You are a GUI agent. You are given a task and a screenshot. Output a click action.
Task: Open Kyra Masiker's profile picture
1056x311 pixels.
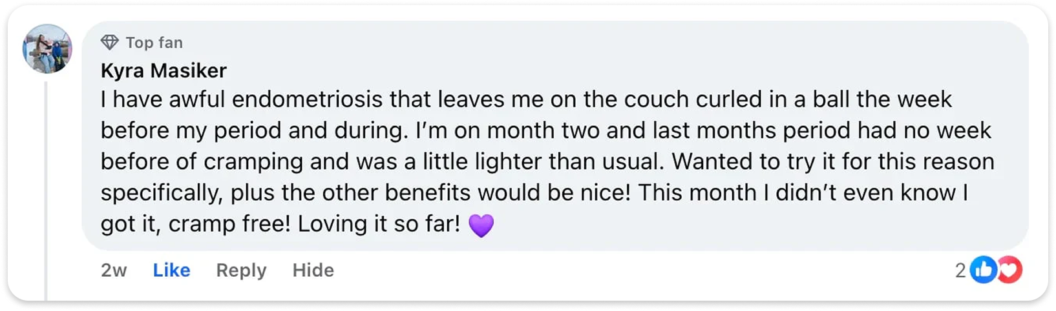click(x=47, y=48)
